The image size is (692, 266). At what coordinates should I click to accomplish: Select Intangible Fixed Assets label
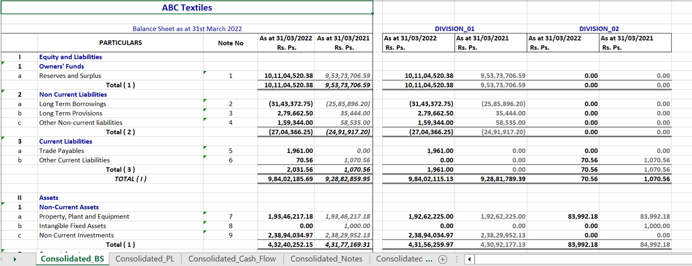tap(73, 226)
